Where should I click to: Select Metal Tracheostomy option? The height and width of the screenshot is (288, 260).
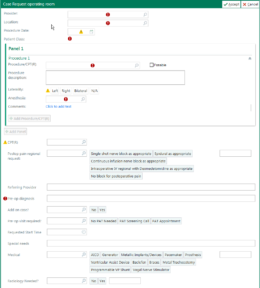point(179,263)
